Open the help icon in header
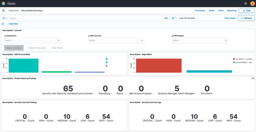Image resolution: width=256 pixels, height=132 pixels. click(x=246, y=3)
